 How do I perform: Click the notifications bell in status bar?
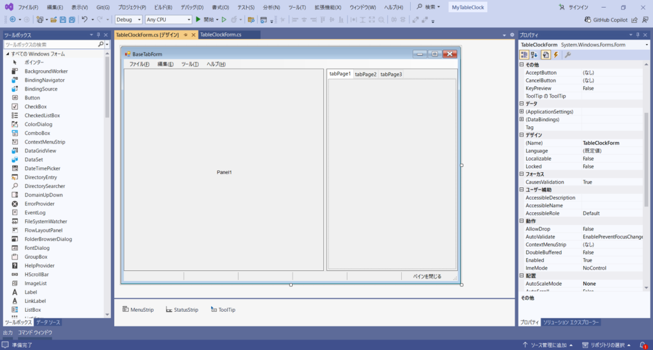pos(643,345)
